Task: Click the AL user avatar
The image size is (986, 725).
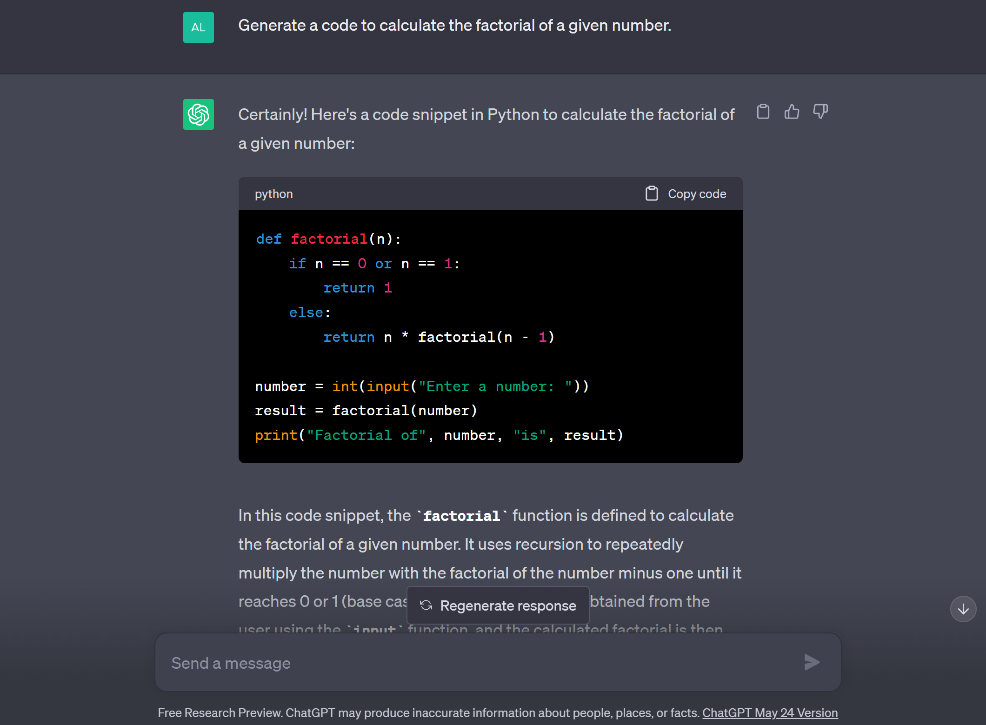Action: tap(199, 27)
